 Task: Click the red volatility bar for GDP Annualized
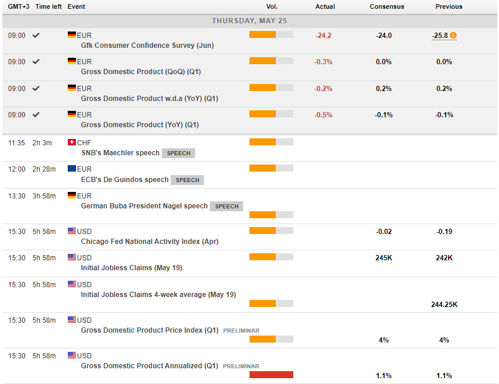(x=271, y=375)
